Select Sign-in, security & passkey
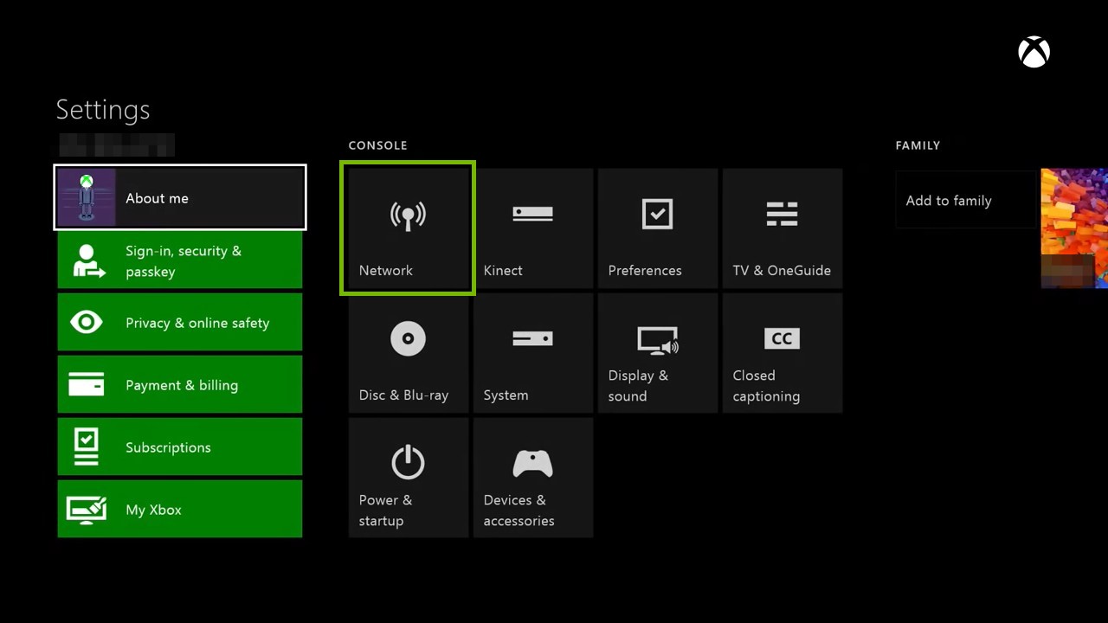Image resolution: width=1108 pixels, height=623 pixels. [179, 260]
